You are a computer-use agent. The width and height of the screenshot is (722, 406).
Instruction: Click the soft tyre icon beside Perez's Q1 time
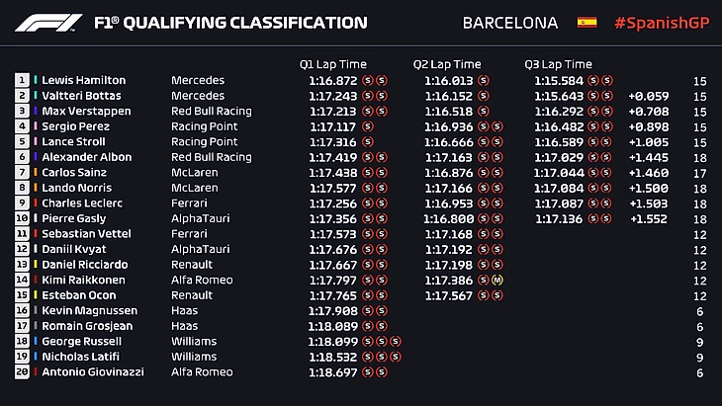click(x=368, y=126)
